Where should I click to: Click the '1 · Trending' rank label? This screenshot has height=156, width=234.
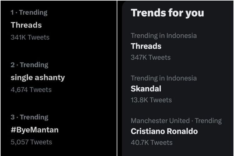29,12
